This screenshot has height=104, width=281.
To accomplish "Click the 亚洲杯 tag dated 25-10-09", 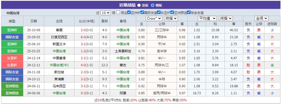I will pos(12,30).
